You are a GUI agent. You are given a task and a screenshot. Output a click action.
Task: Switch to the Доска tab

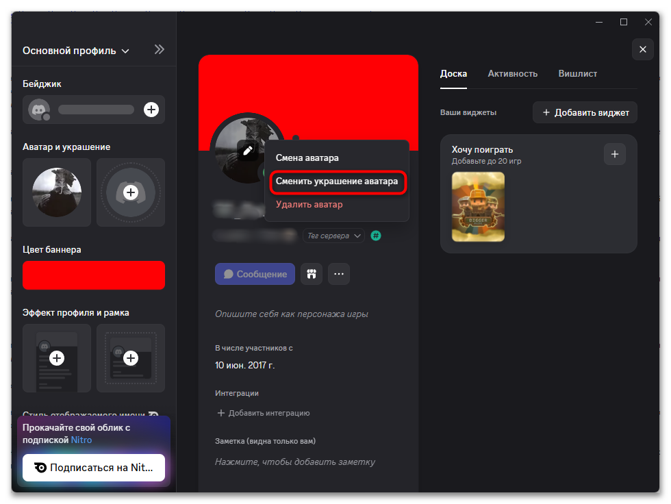click(453, 73)
